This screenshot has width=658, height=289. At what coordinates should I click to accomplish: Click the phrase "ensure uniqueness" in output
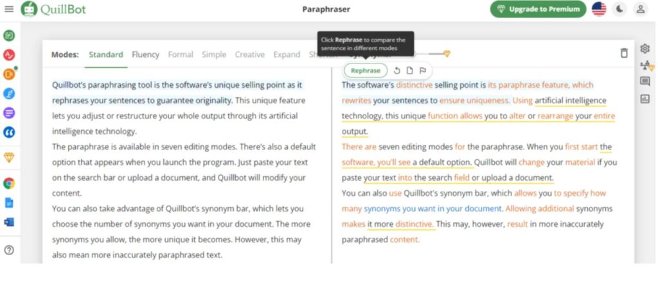click(x=475, y=101)
